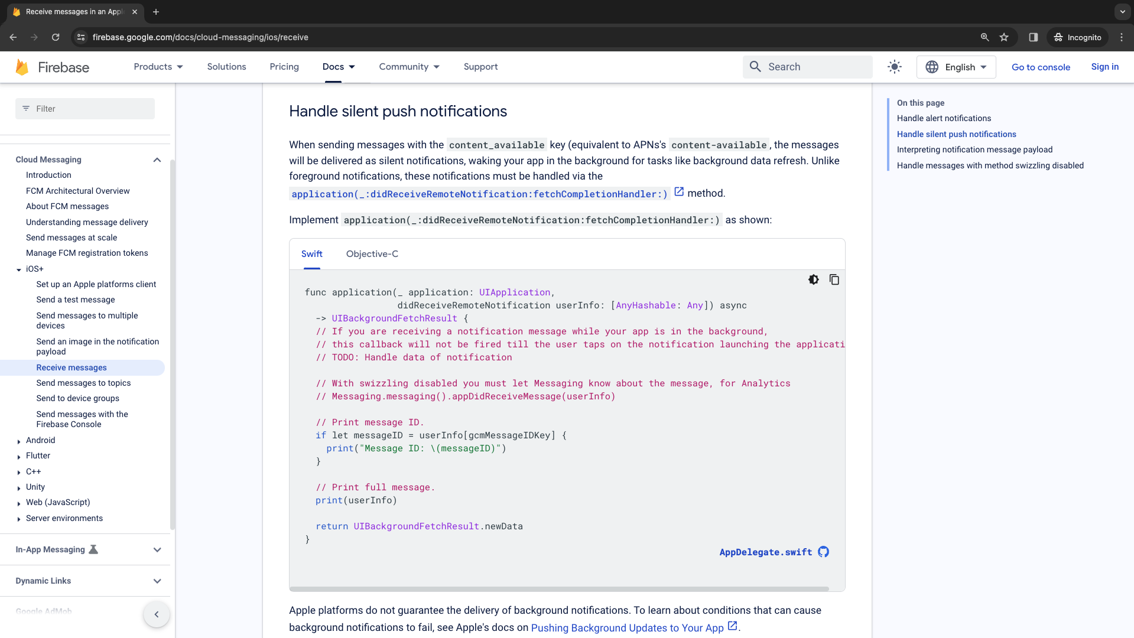The height and width of the screenshot is (638, 1134).
Task: Open Products dropdown menu
Action: tap(158, 67)
